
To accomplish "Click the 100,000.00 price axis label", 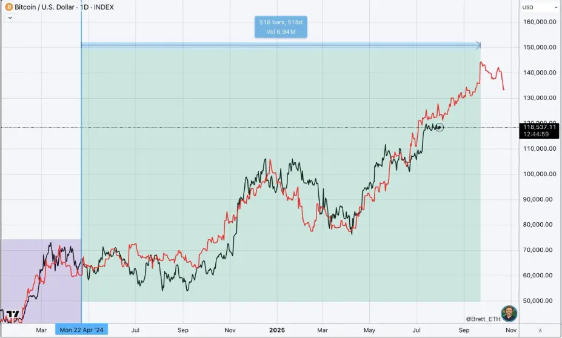I will point(540,174).
